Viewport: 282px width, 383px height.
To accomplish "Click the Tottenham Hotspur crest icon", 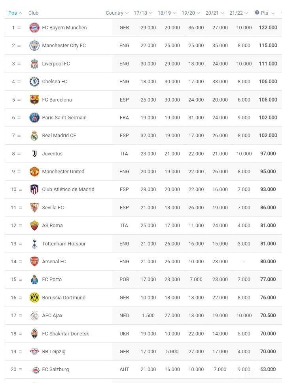I will pos(34,243).
